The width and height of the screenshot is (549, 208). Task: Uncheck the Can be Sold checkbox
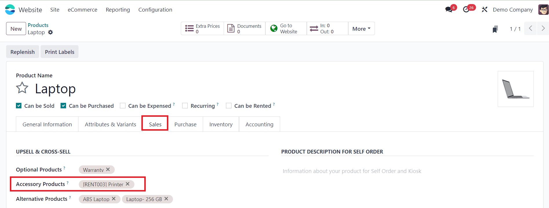19,106
